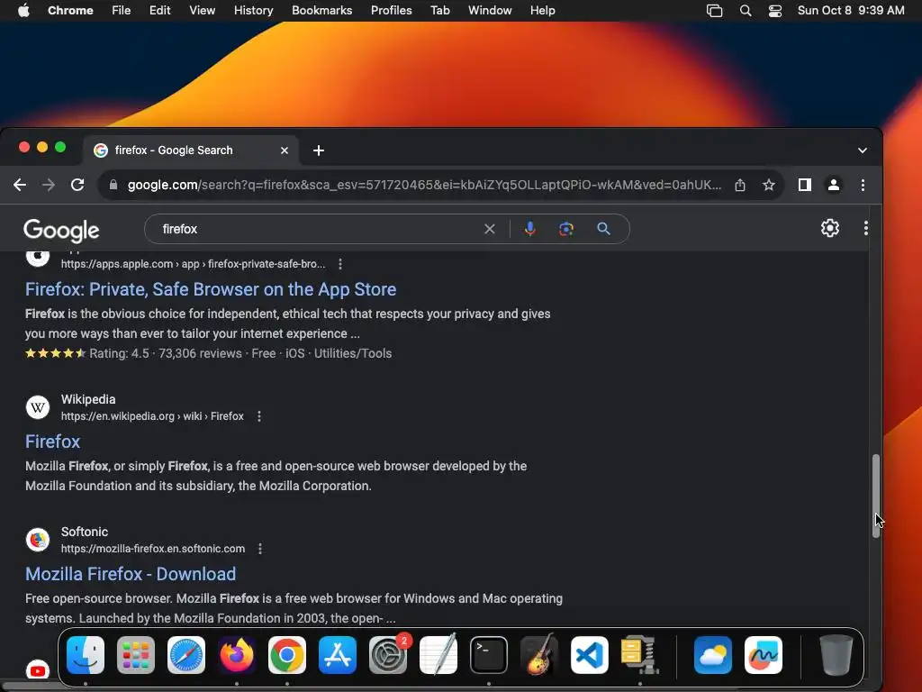Open the View menu
This screenshot has width=922, height=692.
[x=202, y=11]
